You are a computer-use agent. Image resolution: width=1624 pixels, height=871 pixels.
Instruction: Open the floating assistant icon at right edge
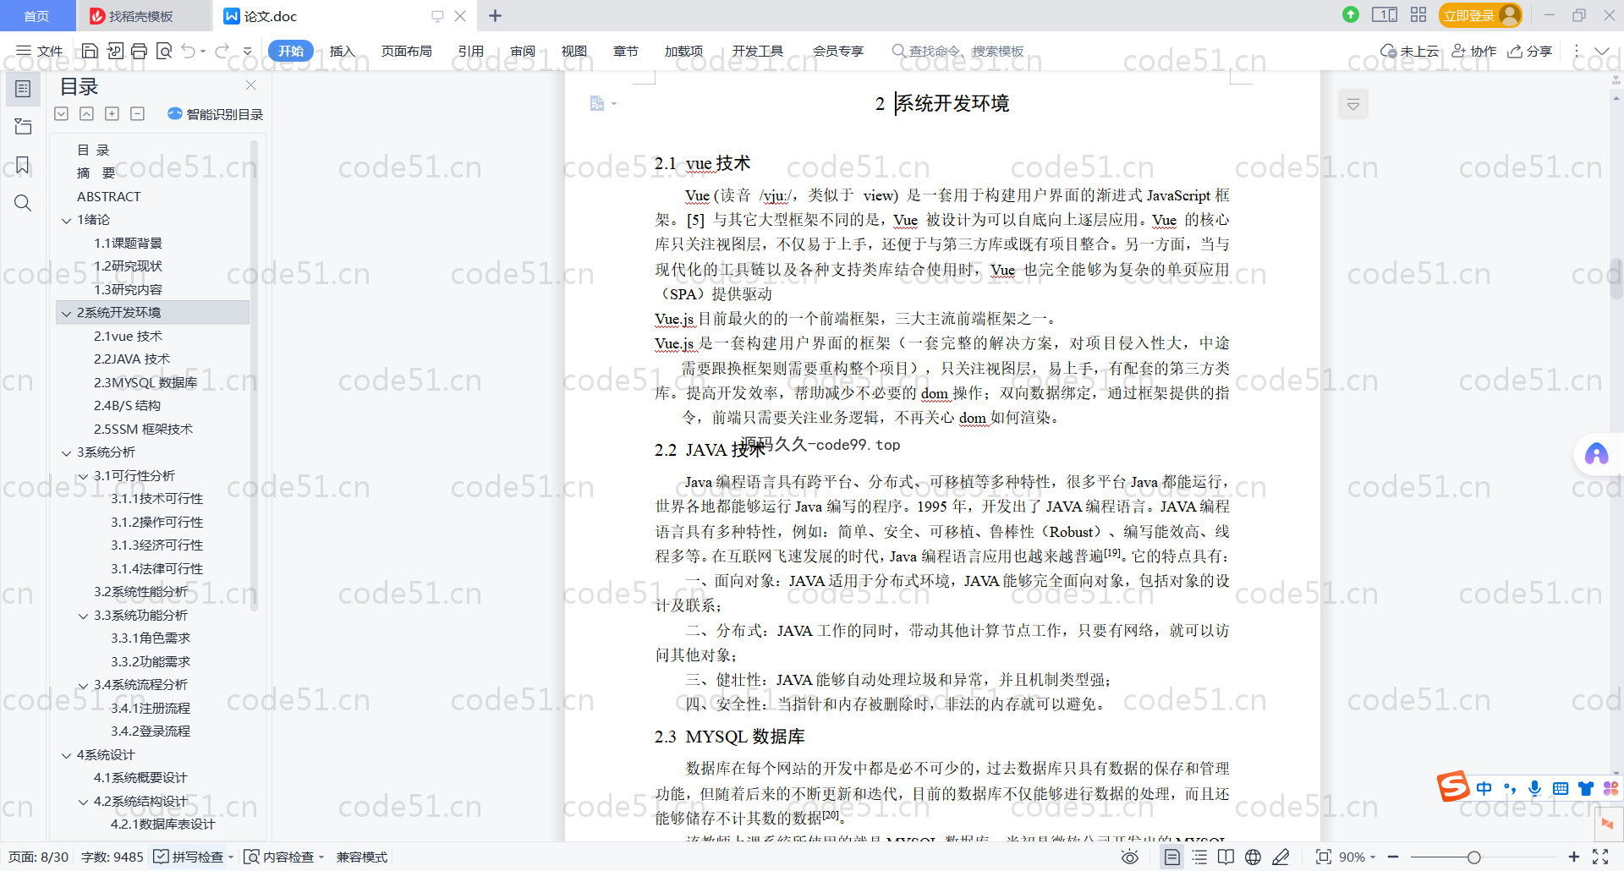coord(1596,454)
